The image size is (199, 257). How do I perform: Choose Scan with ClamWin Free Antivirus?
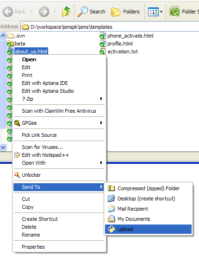[59, 111]
